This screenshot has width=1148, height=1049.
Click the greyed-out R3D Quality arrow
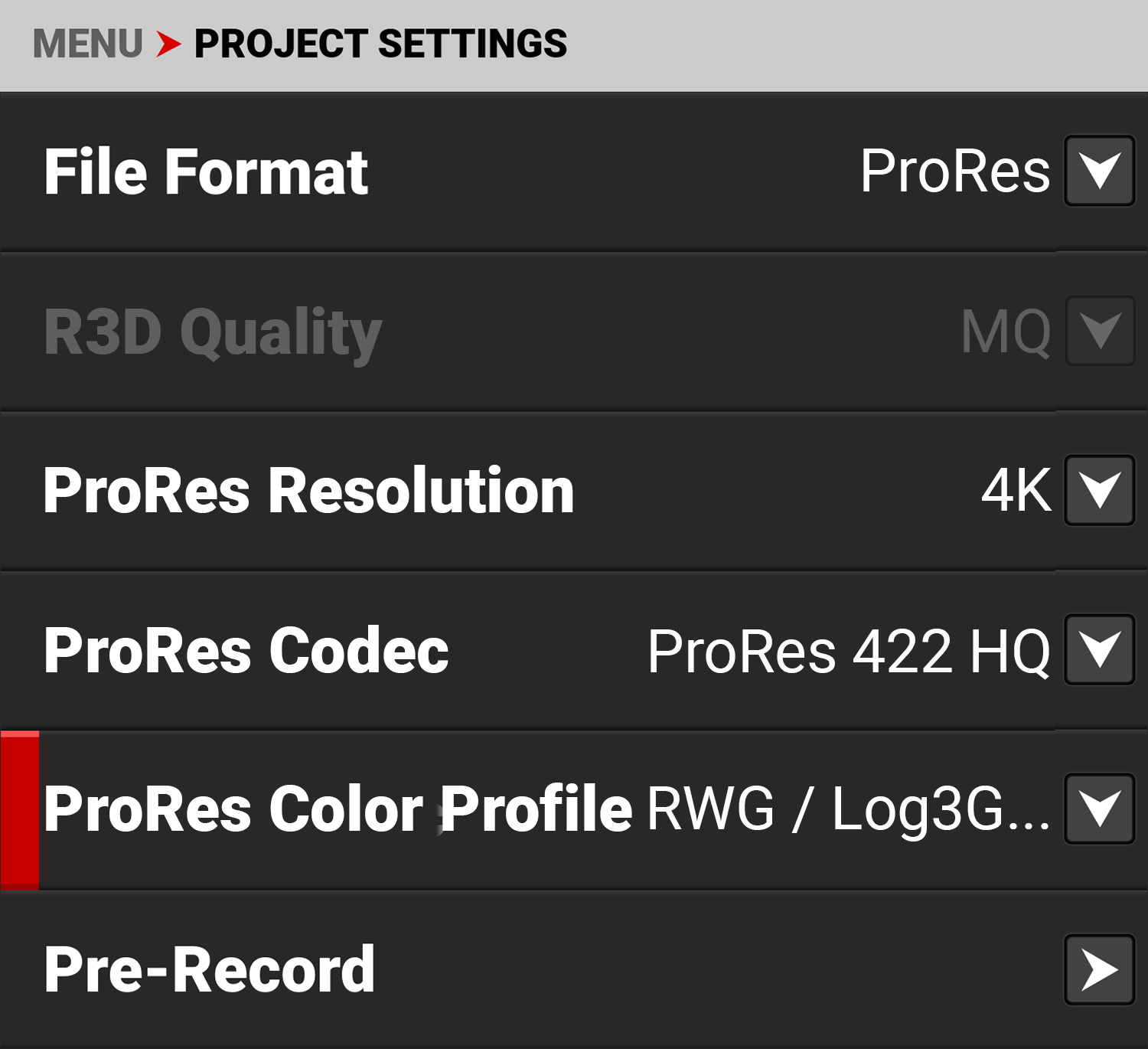click(1099, 331)
